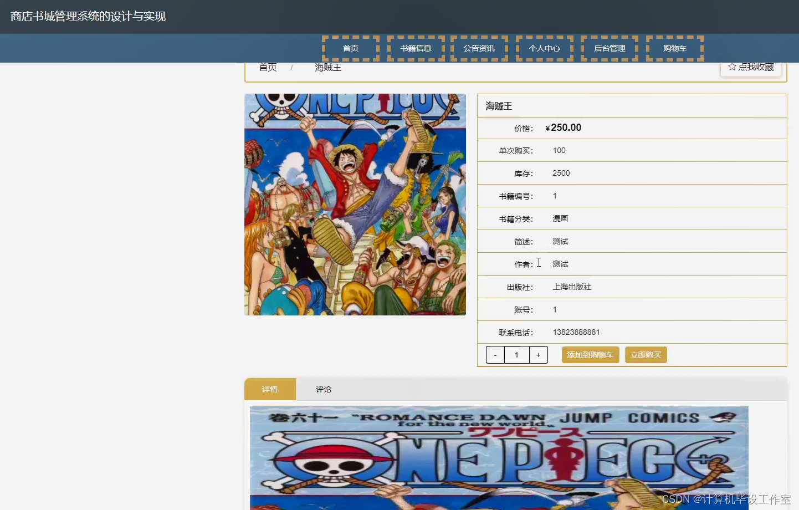Switch to the 评论 tab
The height and width of the screenshot is (510, 799).
[324, 389]
